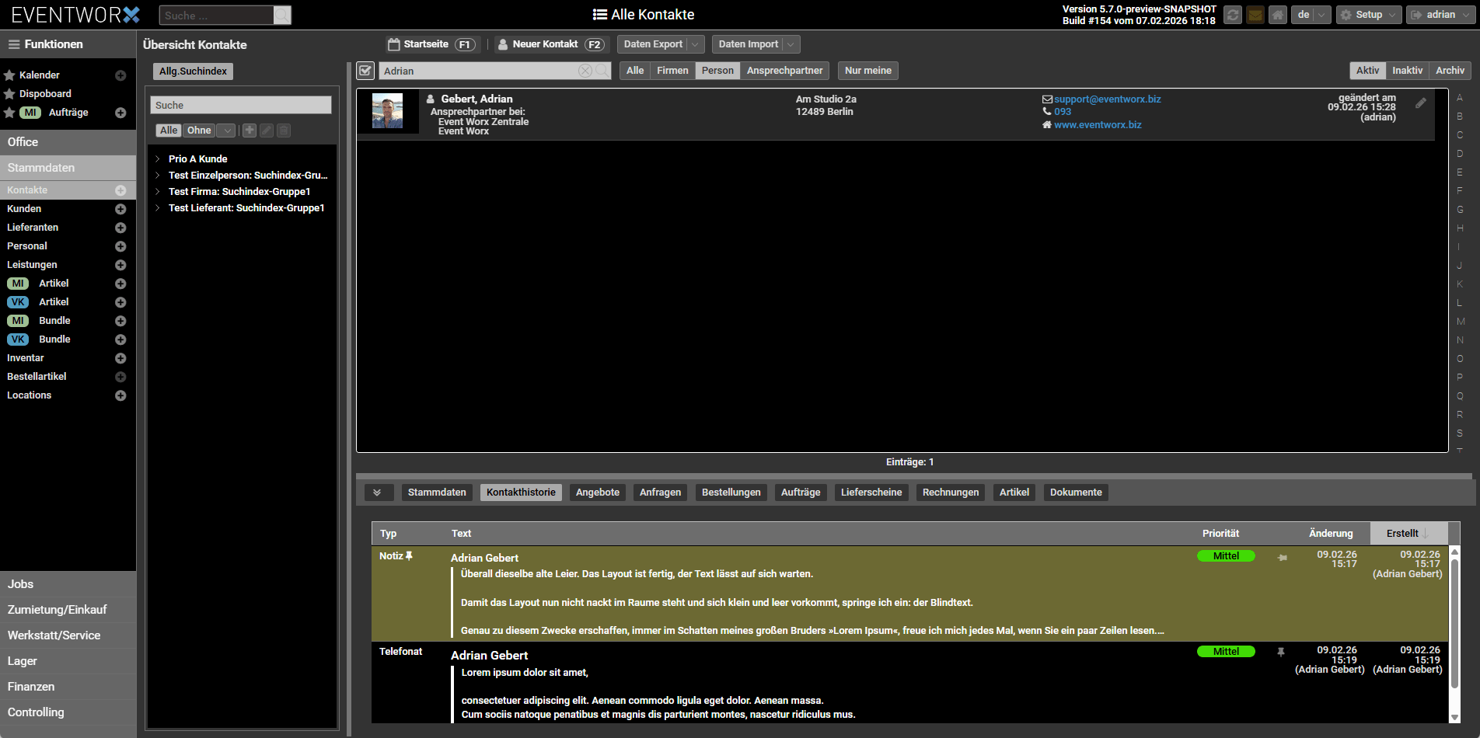The height and width of the screenshot is (738, 1480).
Task: Toggle the select-all checkbox beside the search field
Action: click(x=365, y=71)
